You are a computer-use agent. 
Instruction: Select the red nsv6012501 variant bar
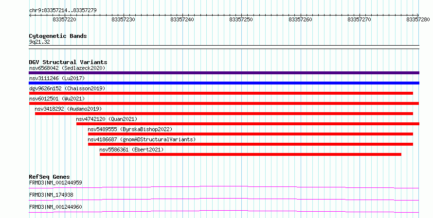[224, 103]
